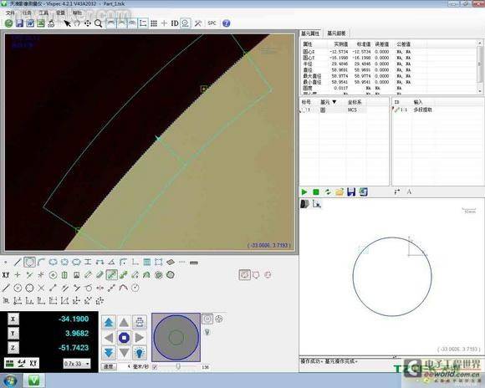
Task: Expand the 基元 column sort arrow
Action: click(334, 102)
